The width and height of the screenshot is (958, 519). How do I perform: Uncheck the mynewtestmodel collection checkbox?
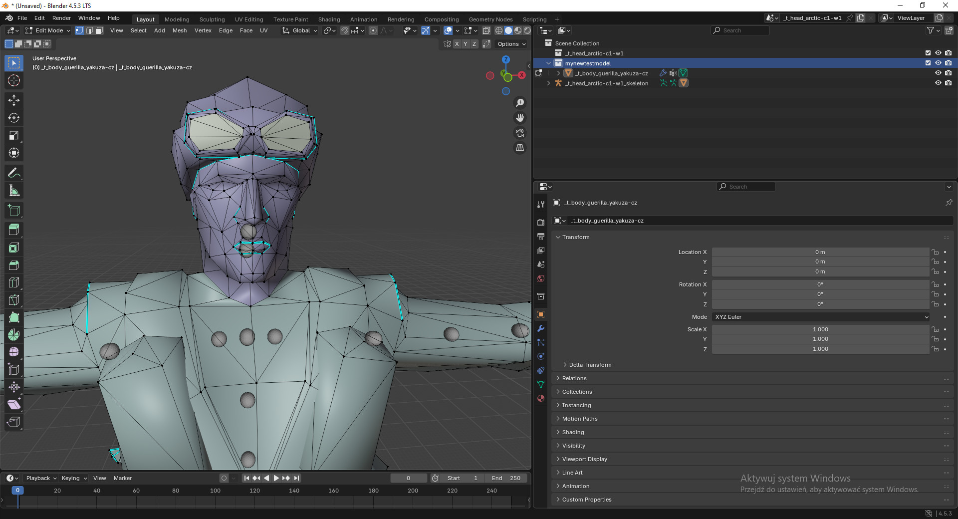pyautogui.click(x=928, y=63)
